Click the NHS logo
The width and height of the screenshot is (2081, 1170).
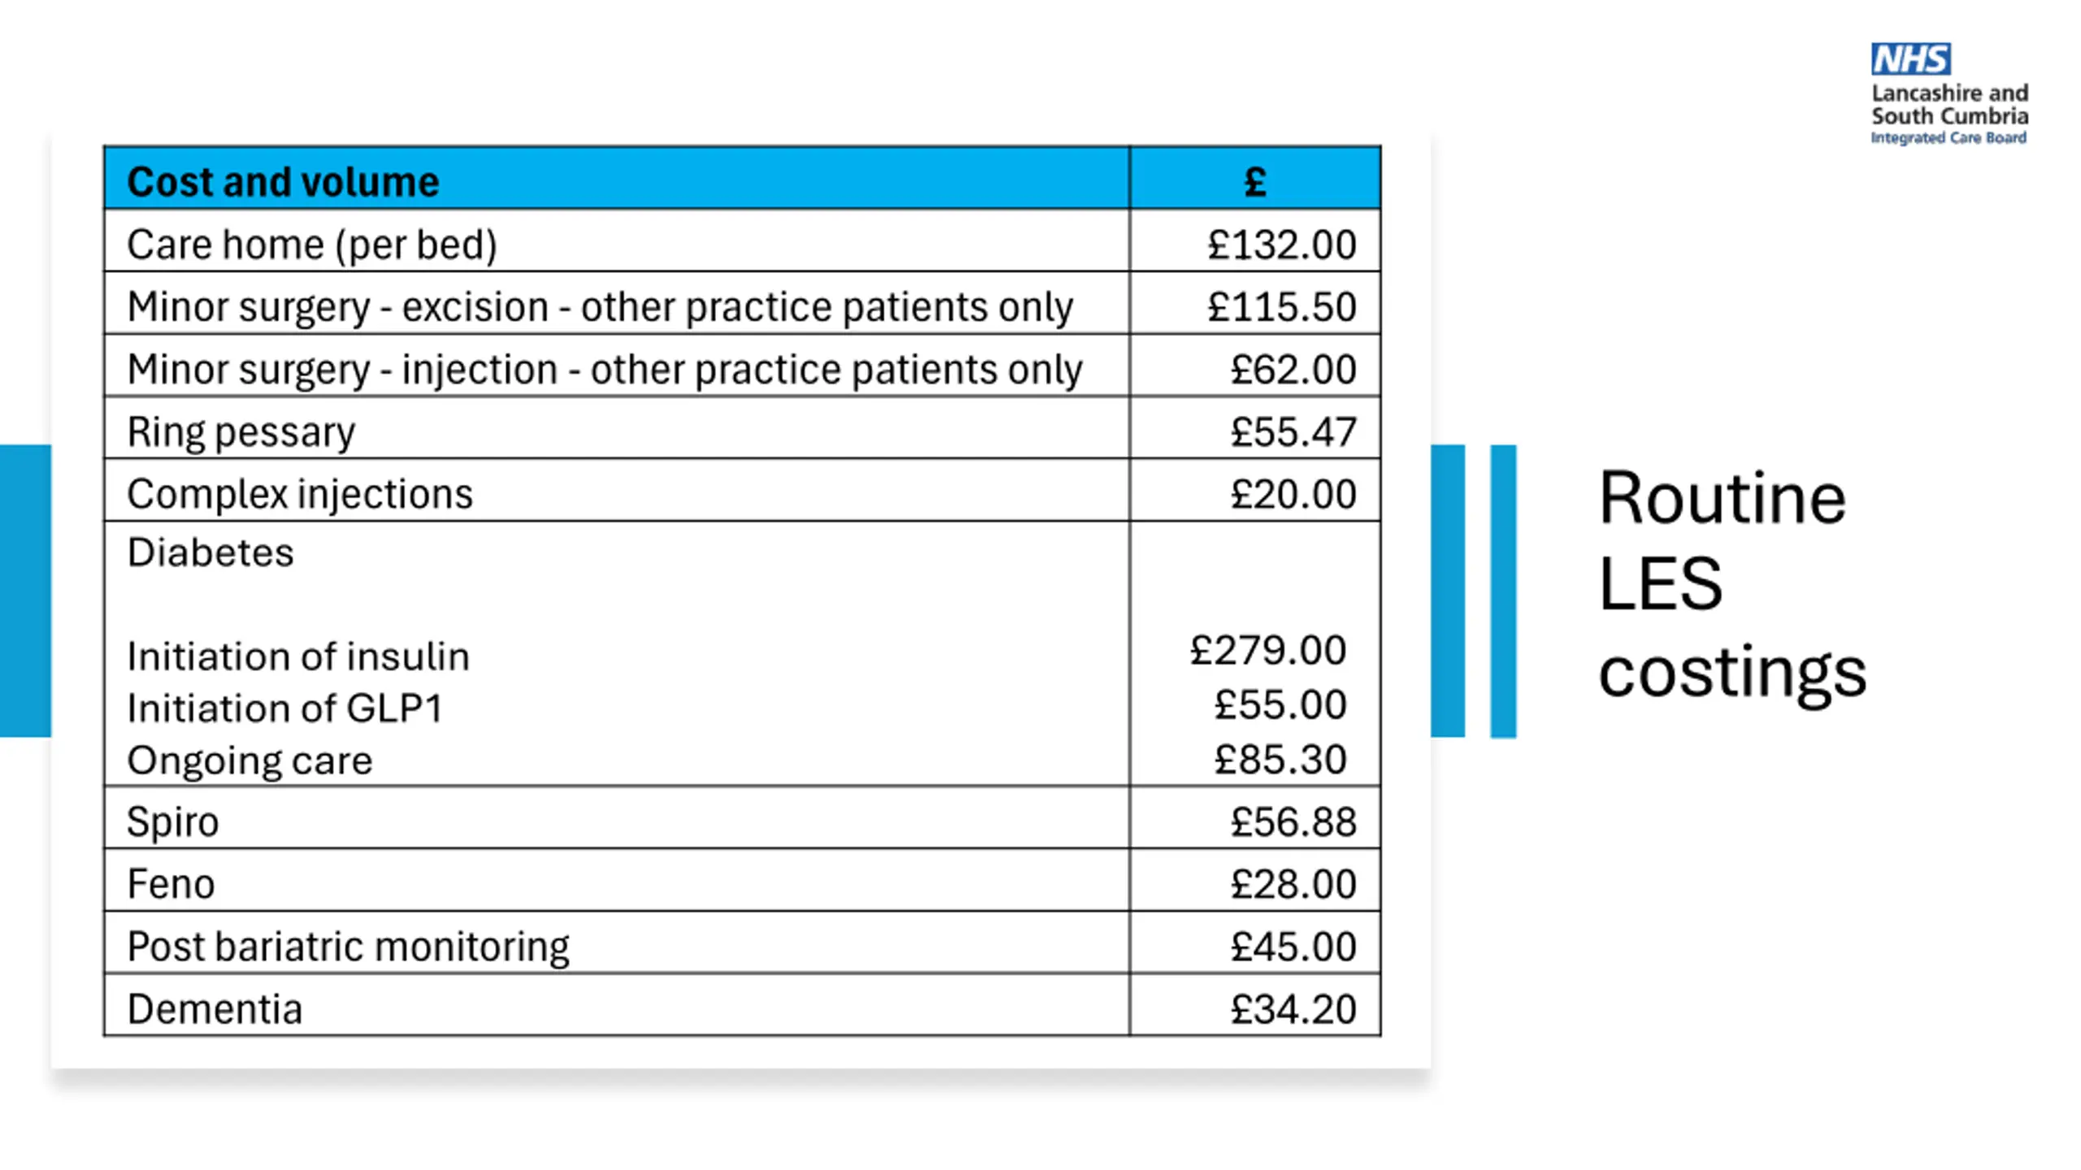point(1910,59)
